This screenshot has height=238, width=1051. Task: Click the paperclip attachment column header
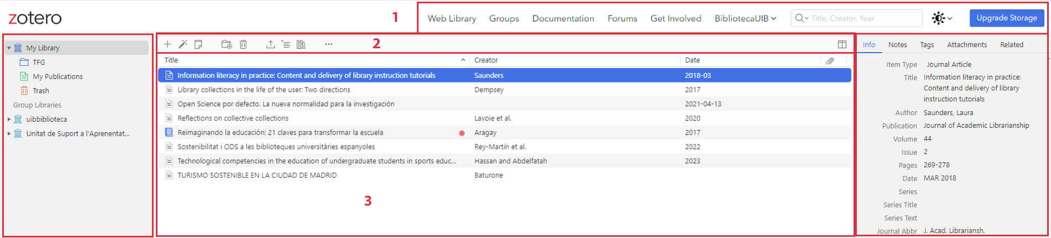coord(830,60)
